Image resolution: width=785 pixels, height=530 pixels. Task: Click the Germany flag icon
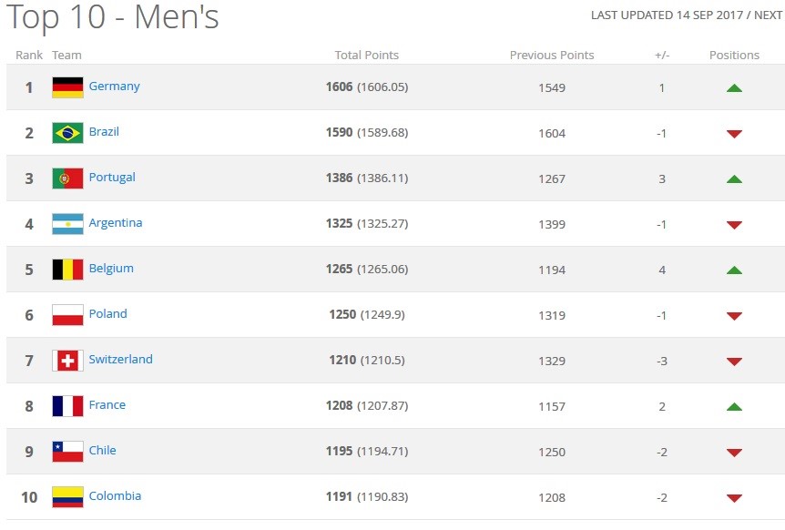[67, 87]
